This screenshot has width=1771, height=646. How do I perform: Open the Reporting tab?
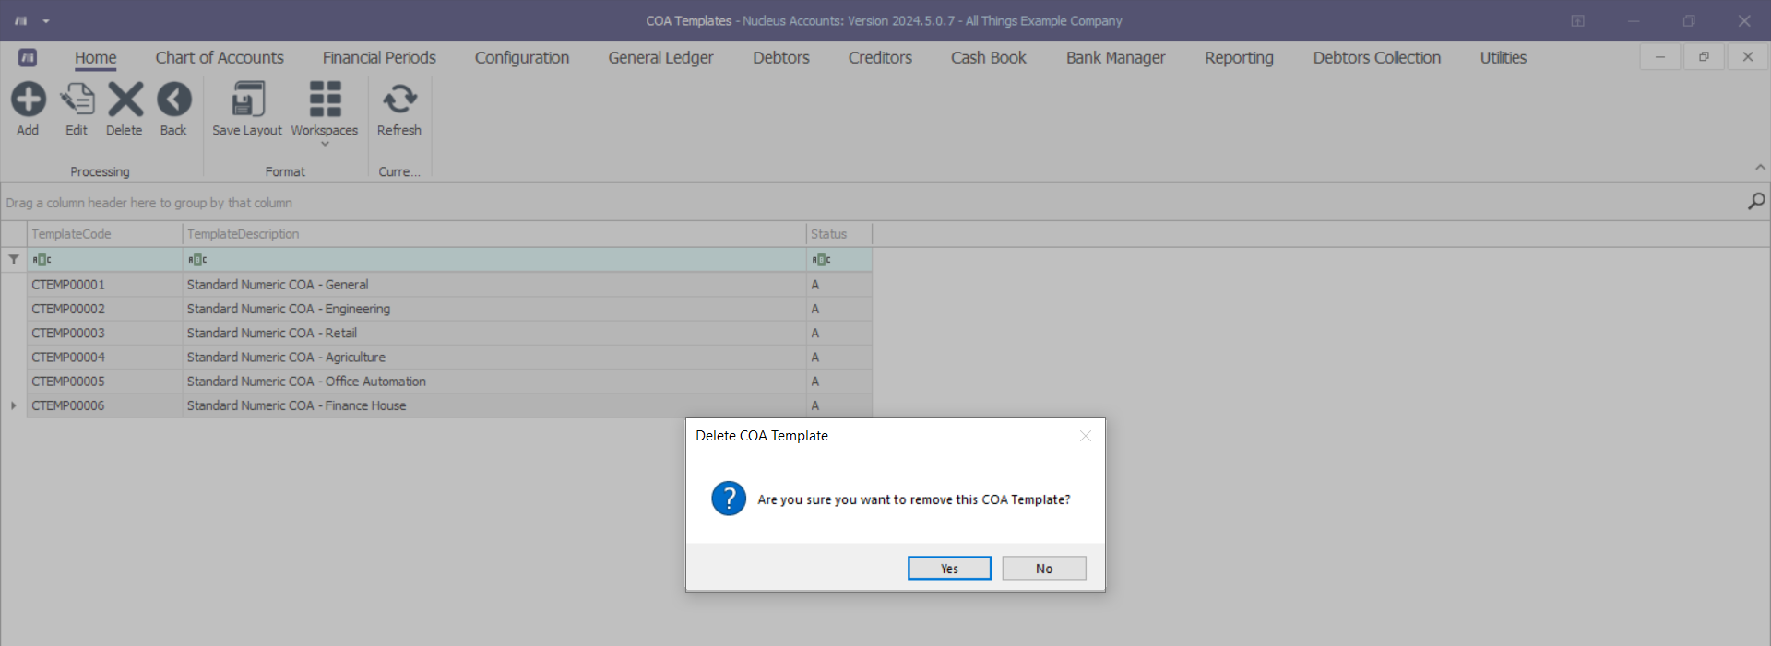(1239, 57)
